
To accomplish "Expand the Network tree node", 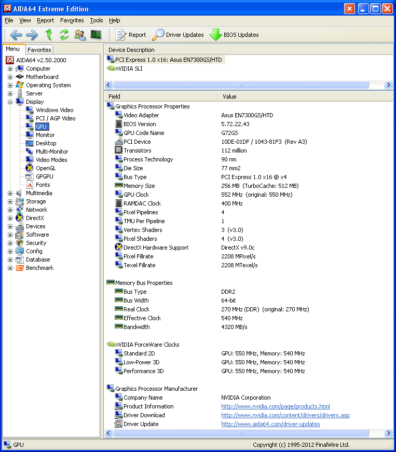I will pos(10,210).
